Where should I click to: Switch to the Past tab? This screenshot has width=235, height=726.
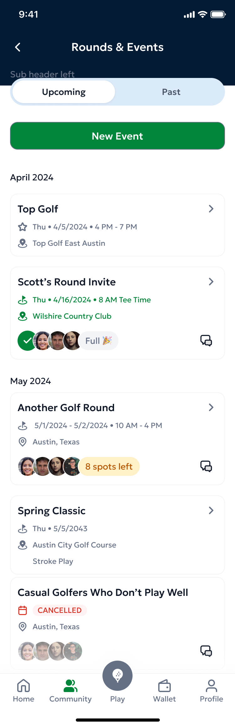pyautogui.click(x=171, y=92)
